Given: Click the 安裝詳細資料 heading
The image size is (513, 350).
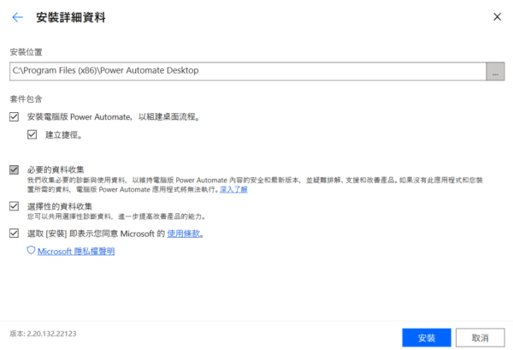Looking at the screenshot, I should click(71, 17).
